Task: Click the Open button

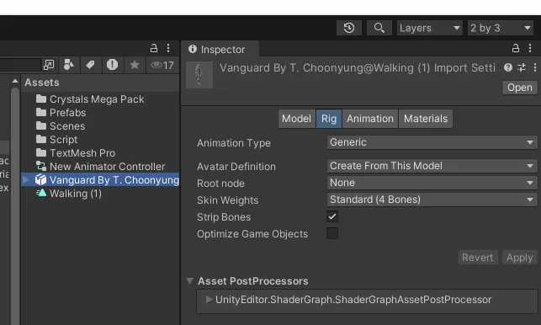Action: pyautogui.click(x=520, y=88)
